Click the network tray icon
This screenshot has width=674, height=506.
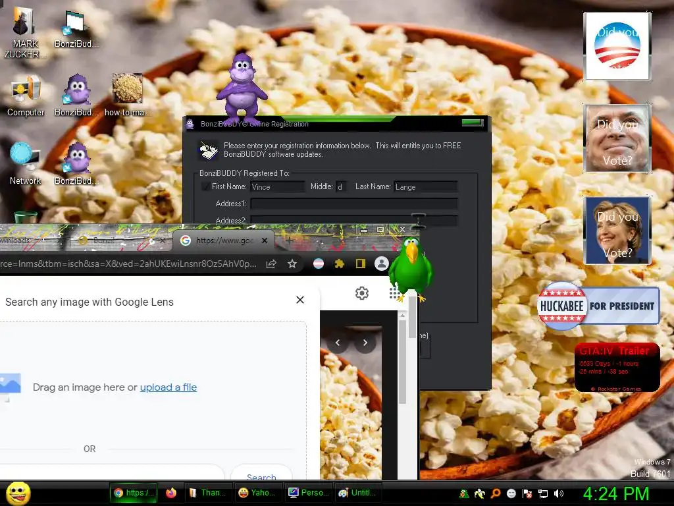pos(543,493)
